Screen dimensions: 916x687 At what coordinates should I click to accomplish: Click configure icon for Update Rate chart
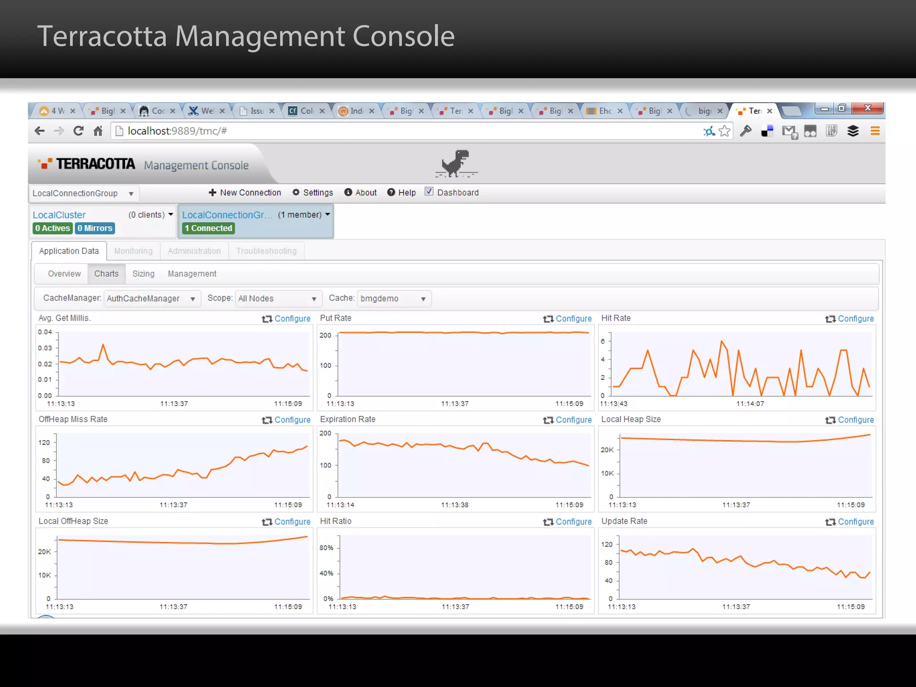pos(831,522)
